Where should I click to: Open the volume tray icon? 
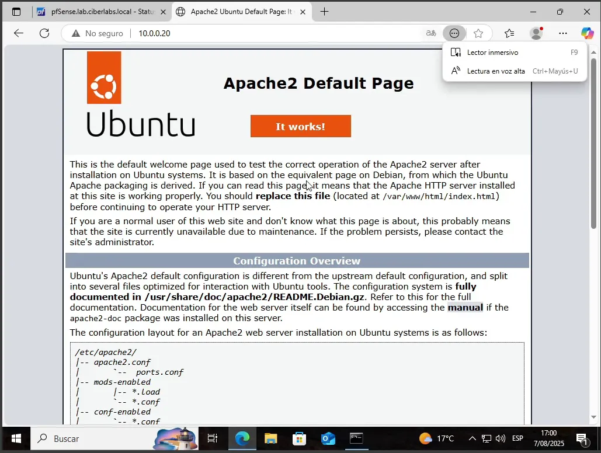pyautogui.click(x=500, y=438)
